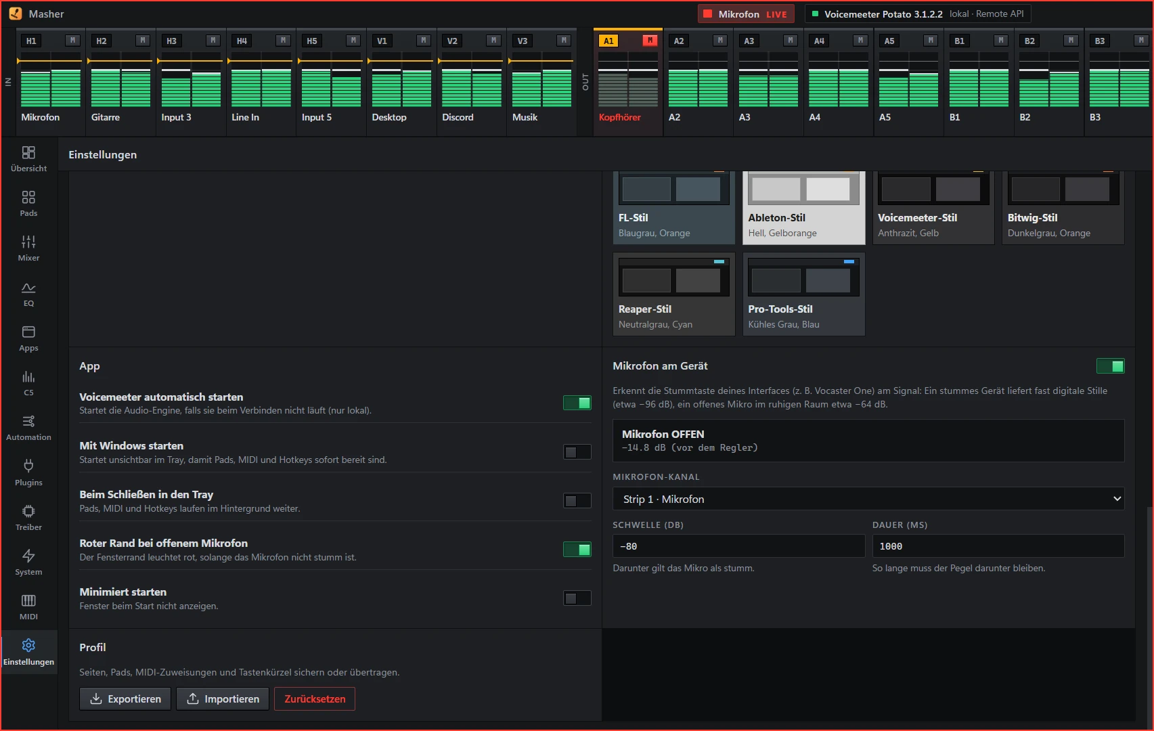Open the Apps sidebar page
Image resolution: width=1154 pixels, height=731 pixels.
tap(28, 338)
